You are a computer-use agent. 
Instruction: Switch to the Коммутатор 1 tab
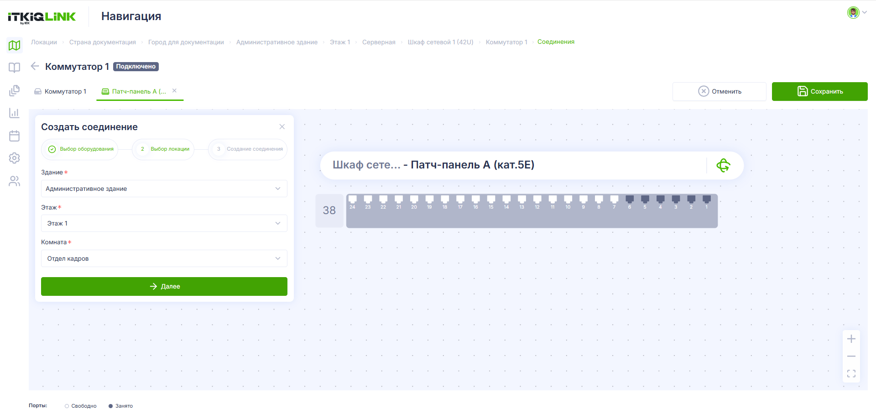(60, 91)
